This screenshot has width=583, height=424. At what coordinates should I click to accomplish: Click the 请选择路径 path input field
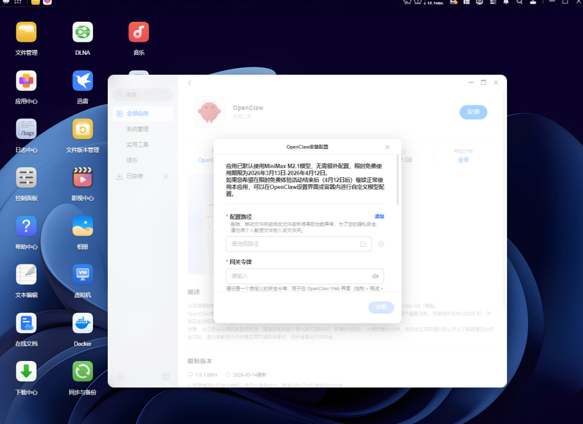pos(299,244)
